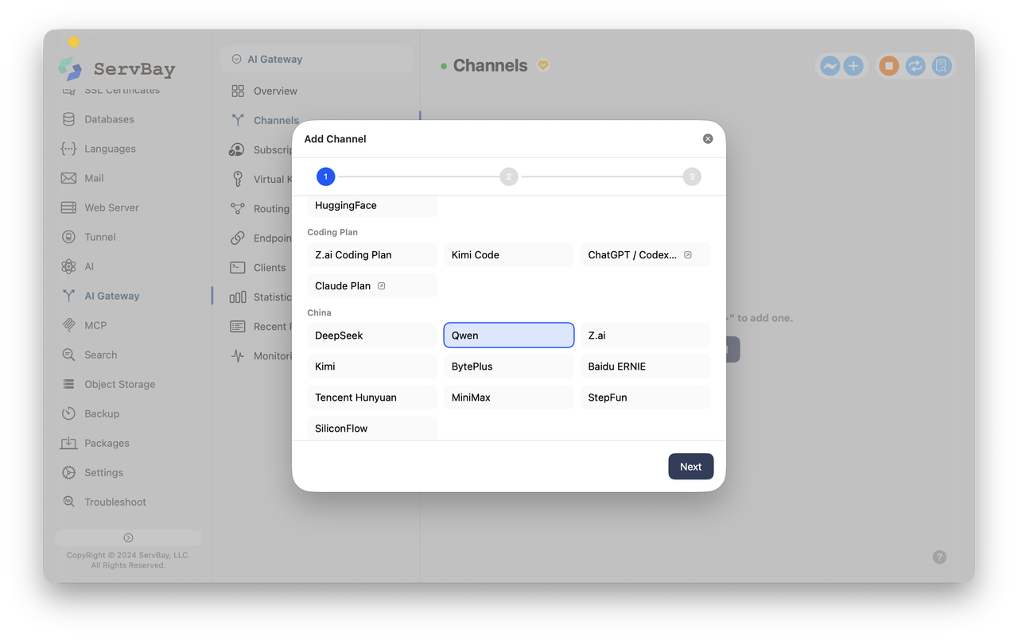Select the Databases sidebar icon
This screenshot has width=1018, height=640.
point(69,119)
